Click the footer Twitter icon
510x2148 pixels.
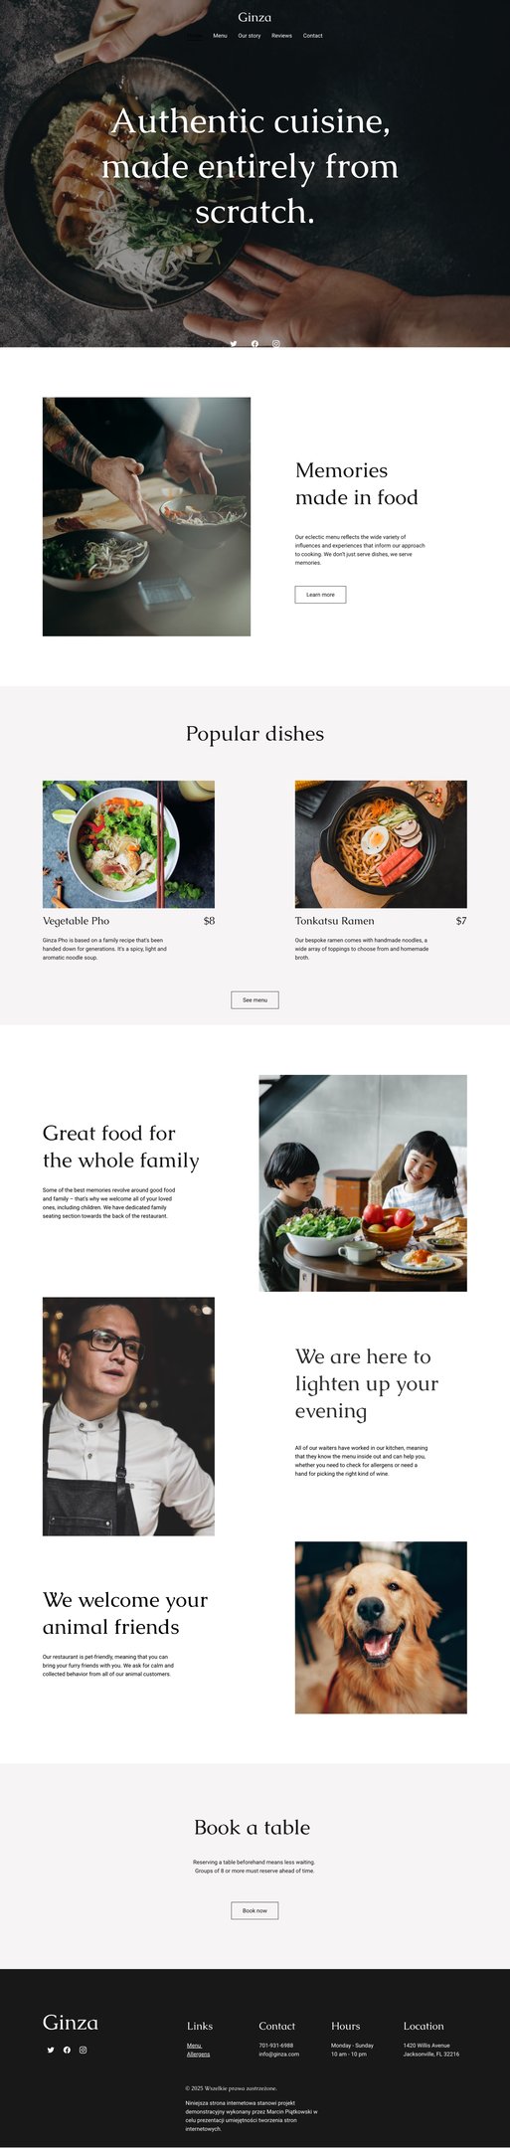51,2050
